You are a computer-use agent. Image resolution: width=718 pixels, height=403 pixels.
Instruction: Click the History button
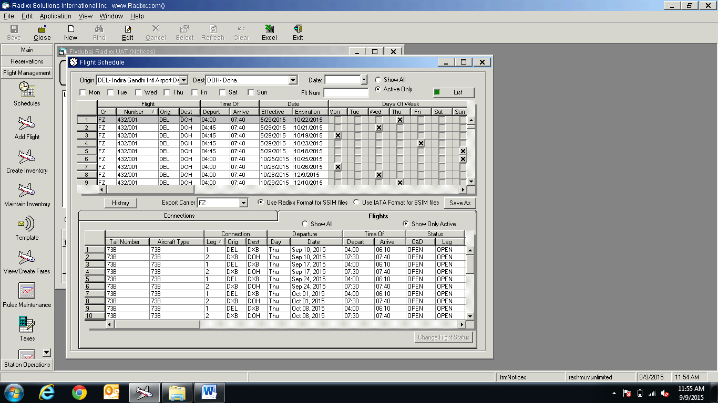(120, 203)
